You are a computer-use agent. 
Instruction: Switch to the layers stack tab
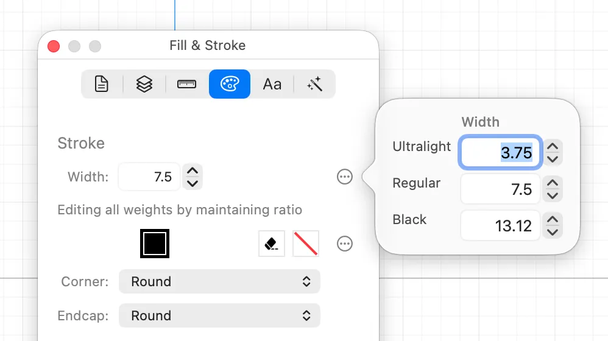(x=144, y=84)
